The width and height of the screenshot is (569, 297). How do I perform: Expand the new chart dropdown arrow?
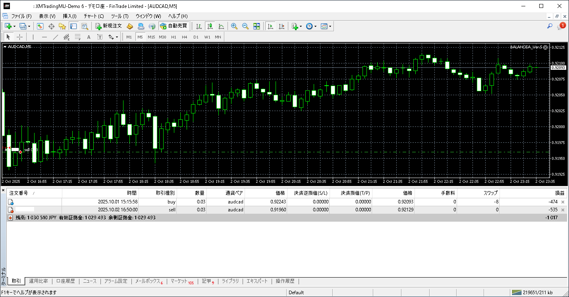(x=15, y=26)
